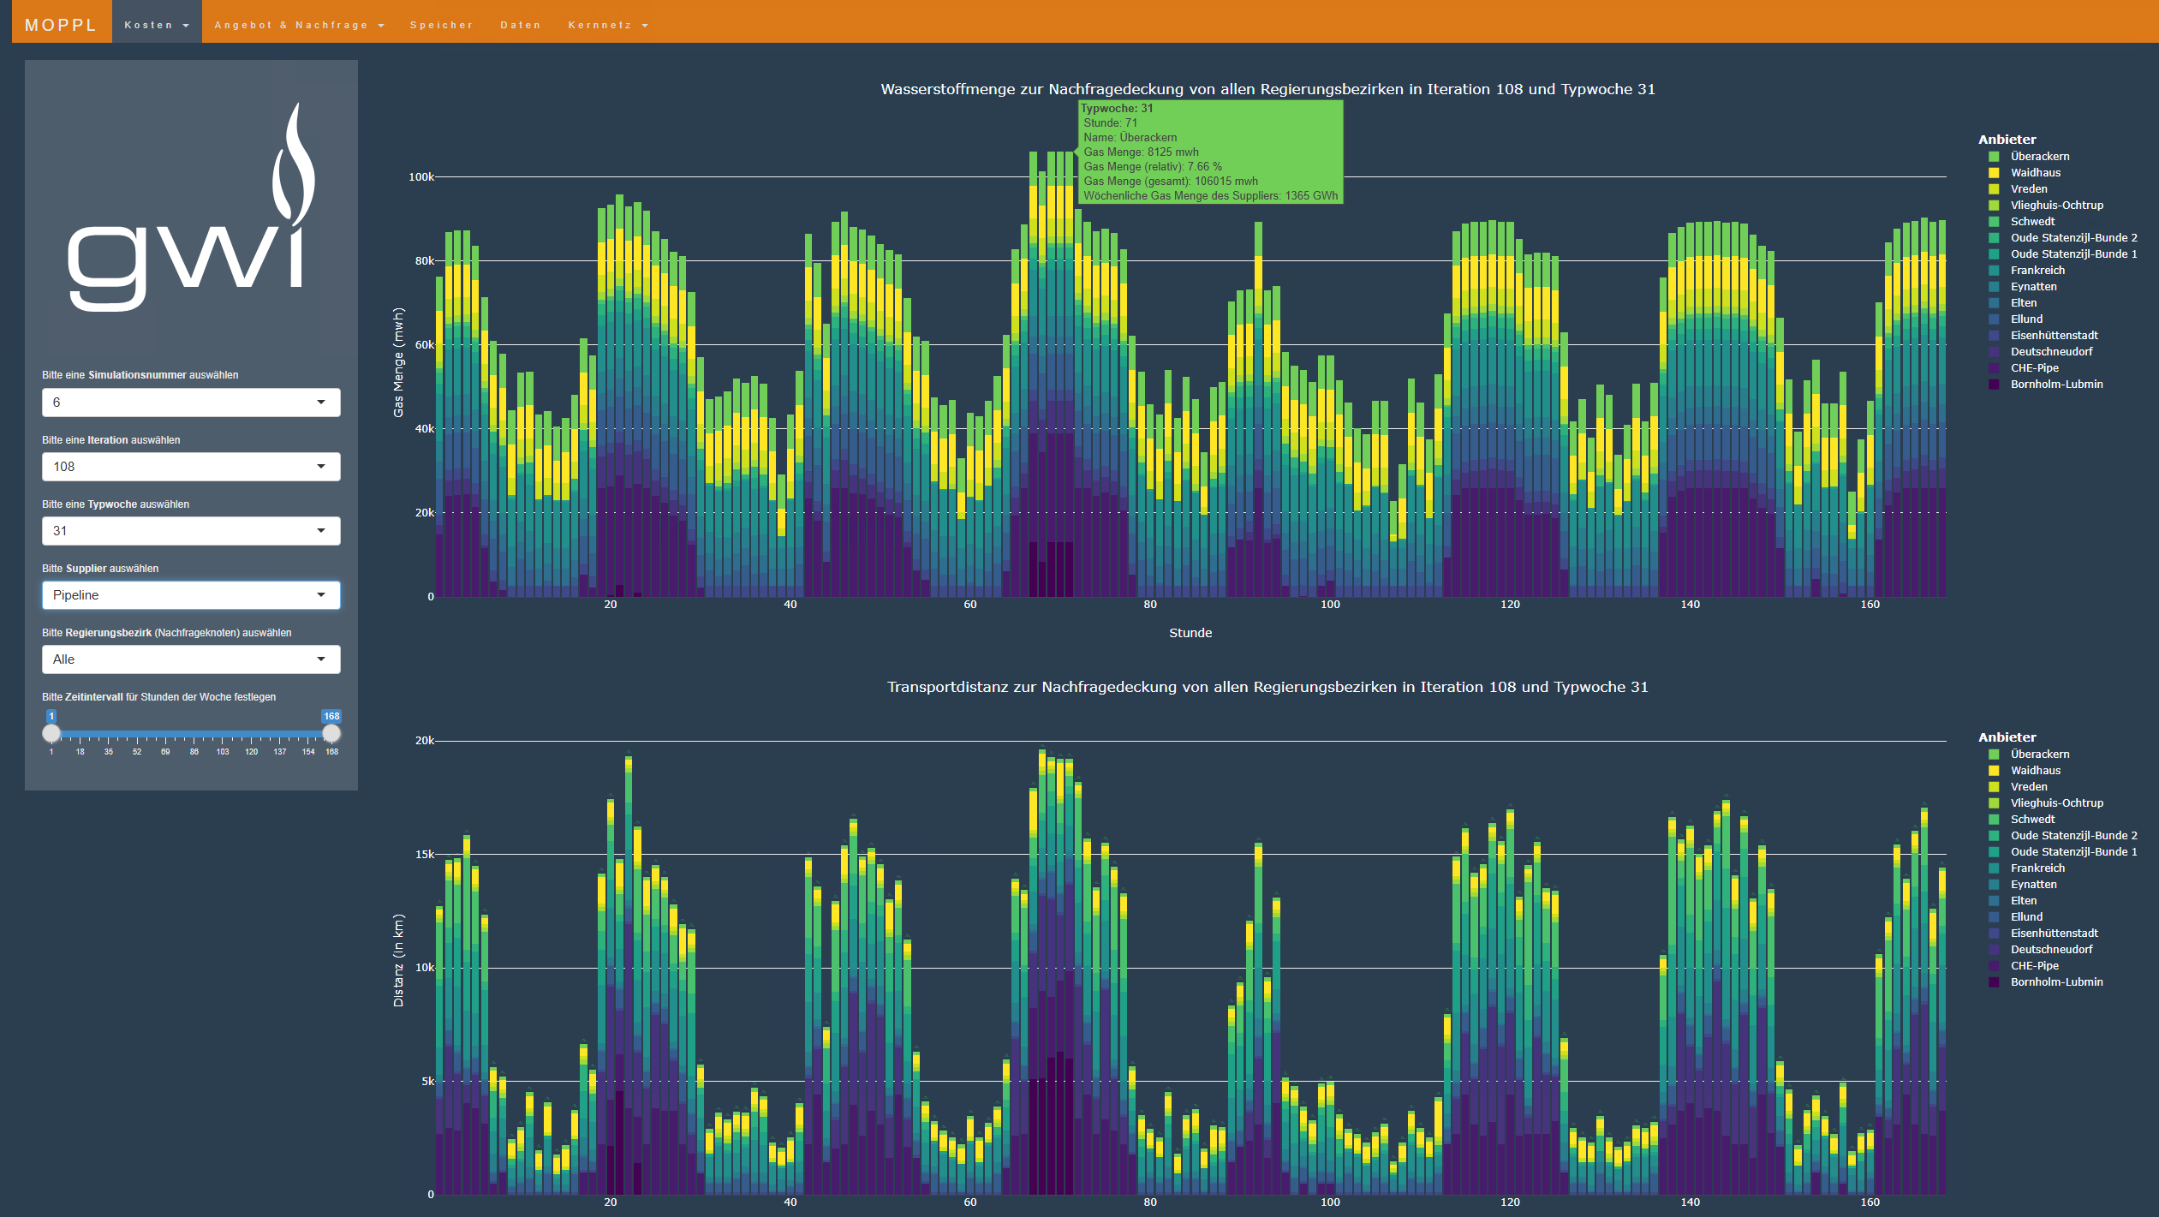Hide Bornholm-Lubmin in the bottom chart legend
Screen dimensions: 2159x1217
(x=2055, y=982)
